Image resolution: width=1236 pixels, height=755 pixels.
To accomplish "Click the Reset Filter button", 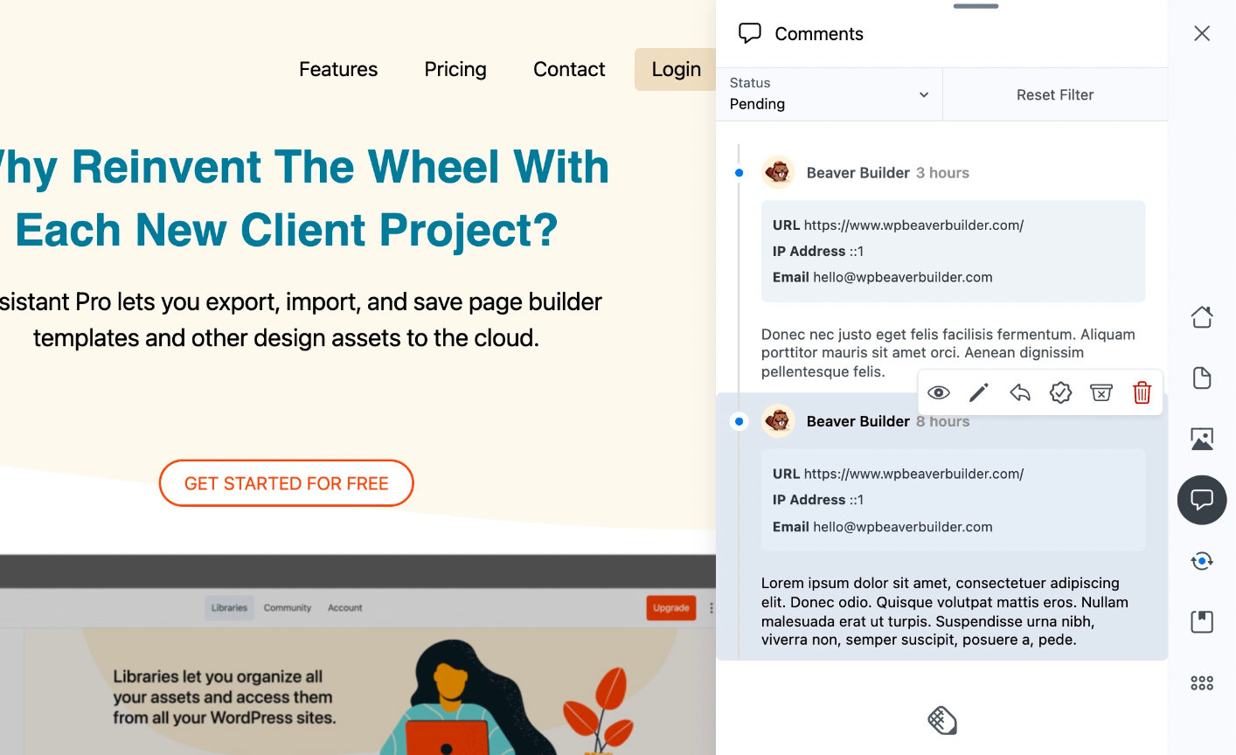I will pos(1055,94).
